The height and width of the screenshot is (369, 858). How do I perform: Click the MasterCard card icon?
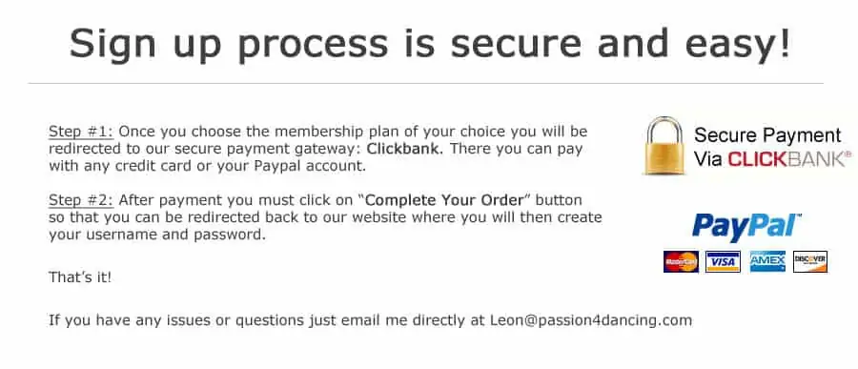pos(681,261)
